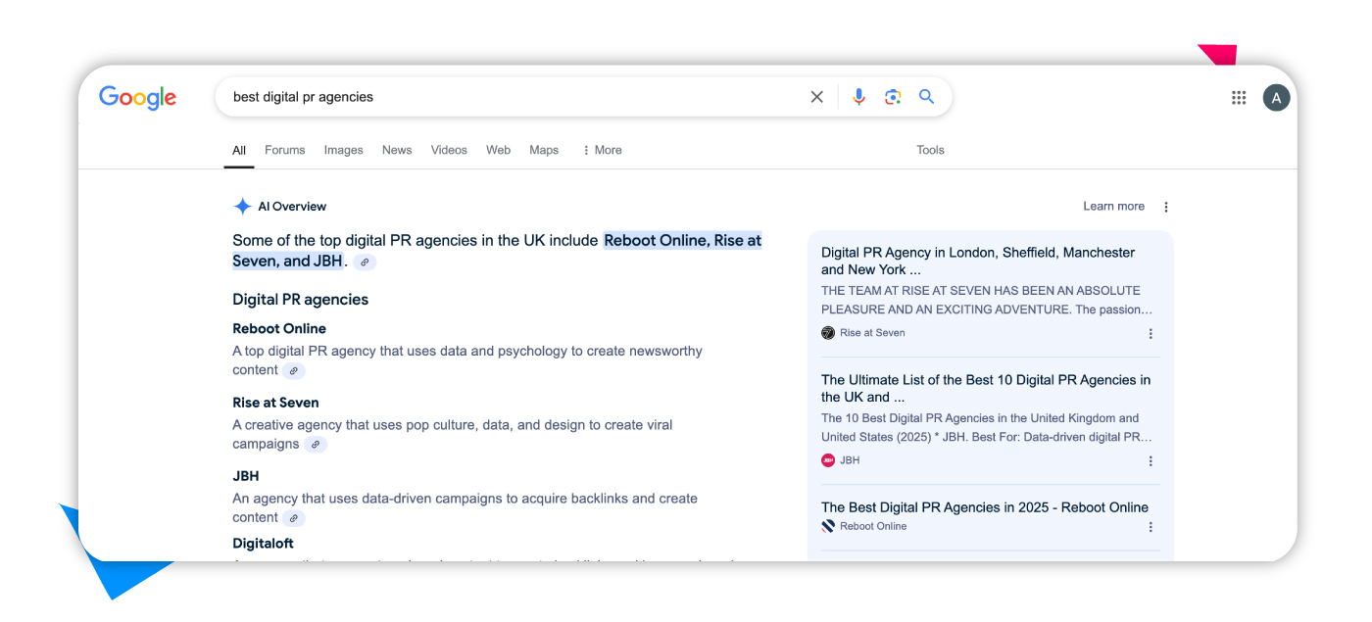Clear the search query with the X icon
The width and height of the screenshot is (1372, 622).
pos(816,97)
